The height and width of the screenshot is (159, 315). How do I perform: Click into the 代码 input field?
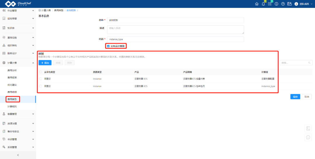pos(175,39)
